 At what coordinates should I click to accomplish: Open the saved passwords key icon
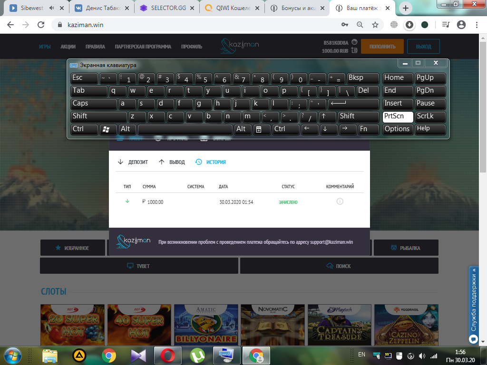[x=344, y=25]
